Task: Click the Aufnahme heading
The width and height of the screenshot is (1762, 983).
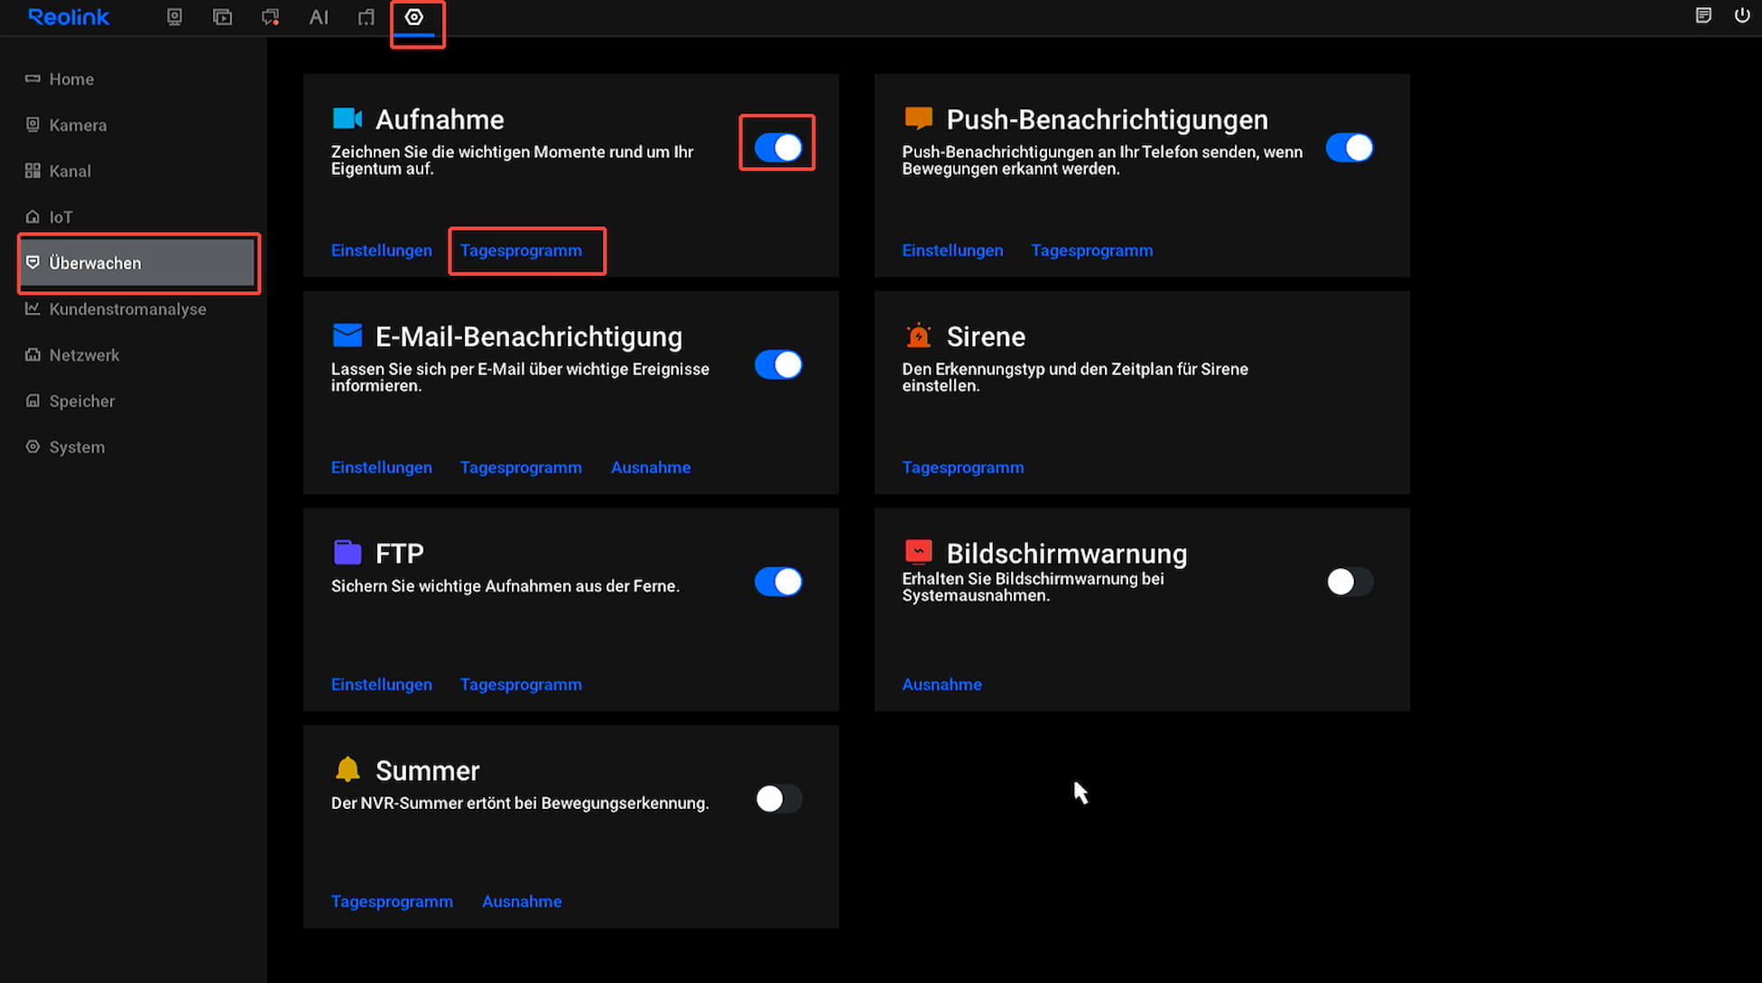Action: tap(440, 120)
